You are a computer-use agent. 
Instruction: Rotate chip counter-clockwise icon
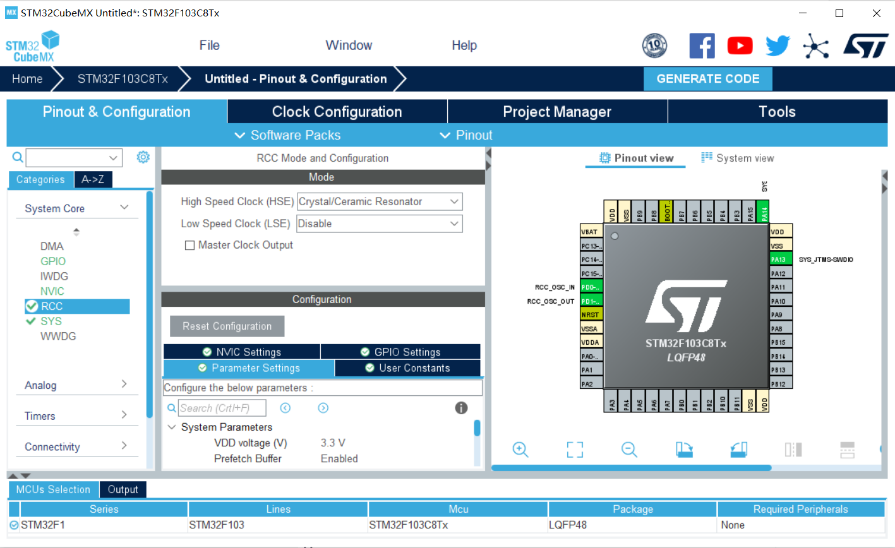(739, 450)
